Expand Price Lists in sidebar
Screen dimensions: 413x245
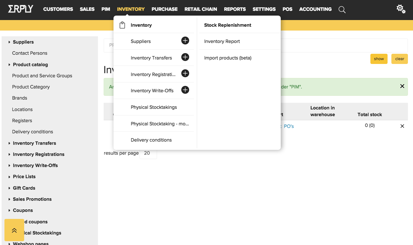click(x=10, y=177)
